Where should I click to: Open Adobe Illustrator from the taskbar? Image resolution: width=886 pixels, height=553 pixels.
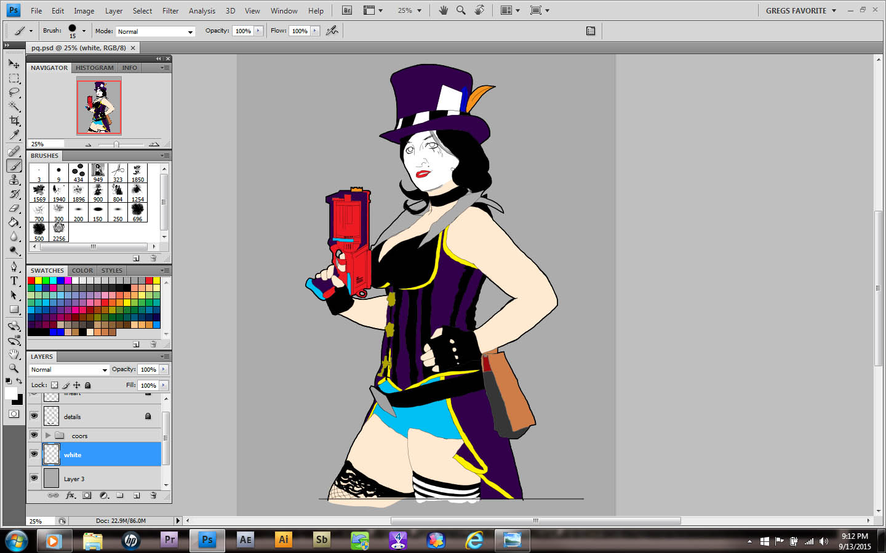click(x=283, y=540)
